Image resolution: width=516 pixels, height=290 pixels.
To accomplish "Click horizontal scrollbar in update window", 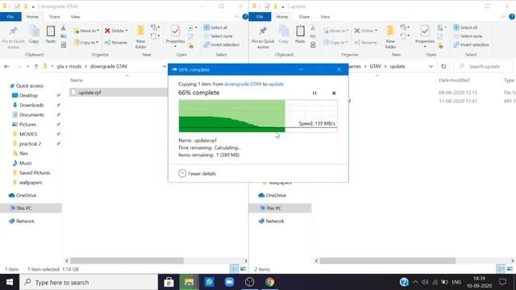I will pyautogui.click(x=388, y=261).
